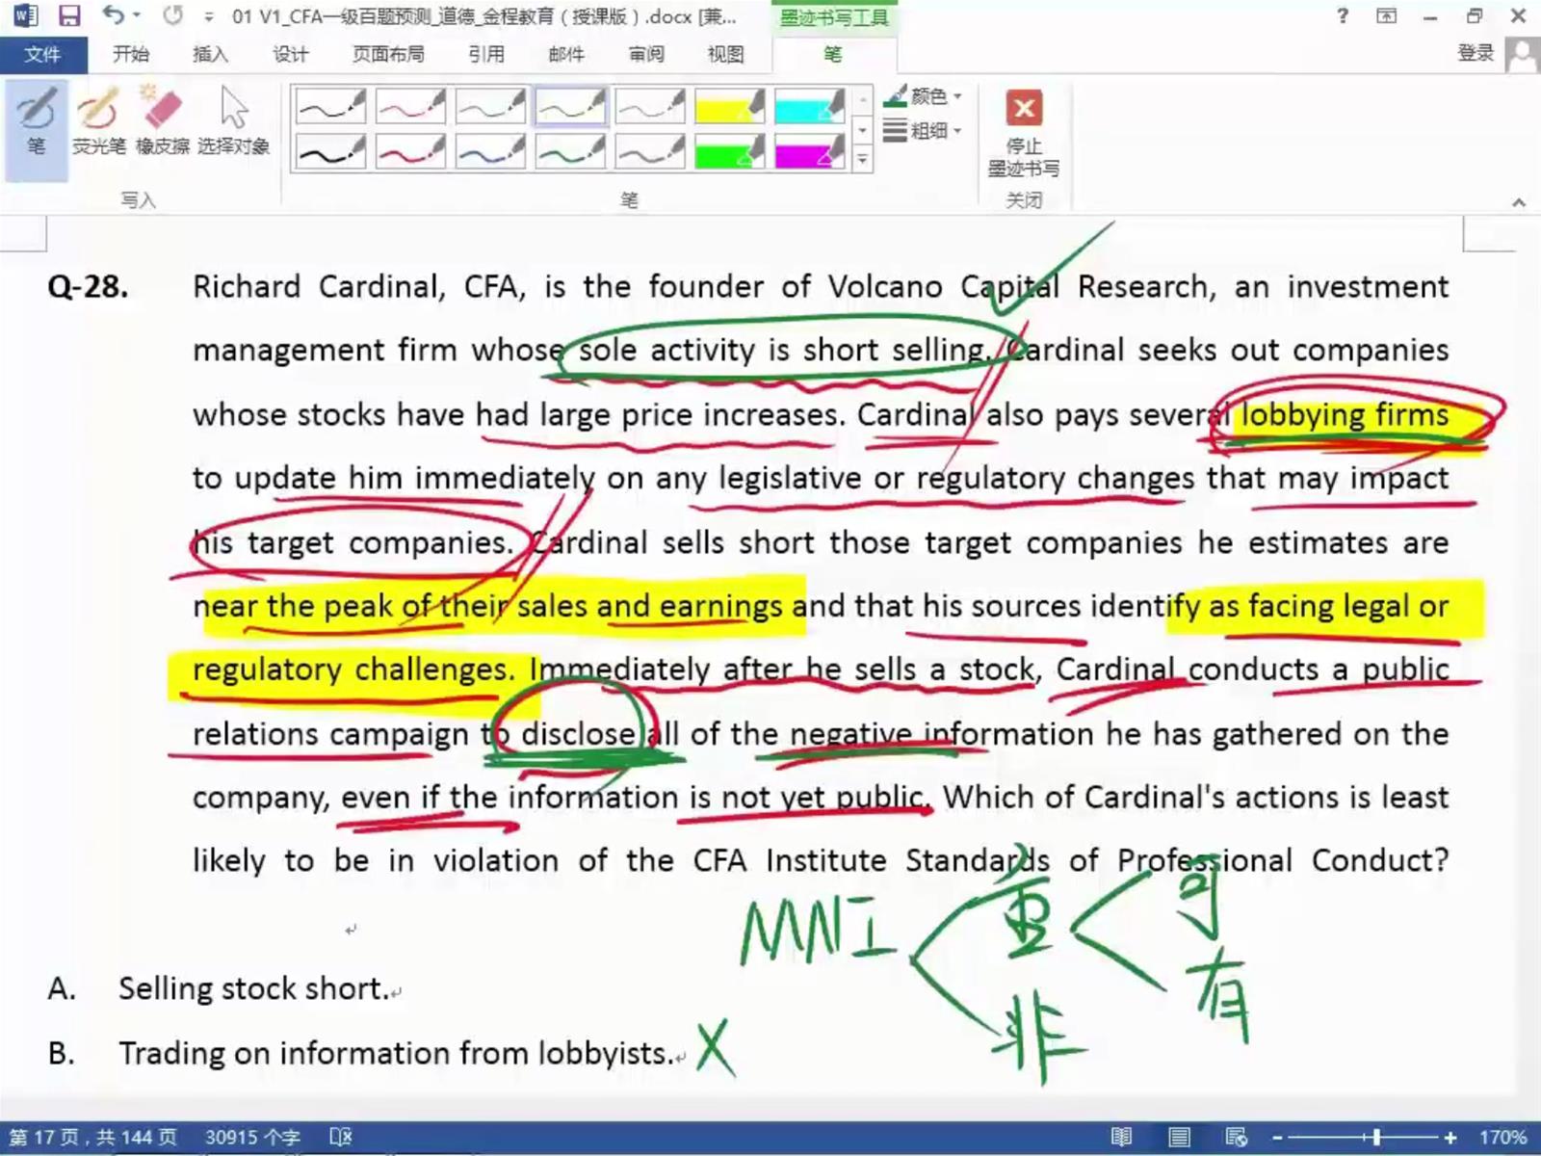Viewport: 1541px width, 1156px height.
Task: Switch to Read Mode view in status bar
Action: coord(1121,1138)
